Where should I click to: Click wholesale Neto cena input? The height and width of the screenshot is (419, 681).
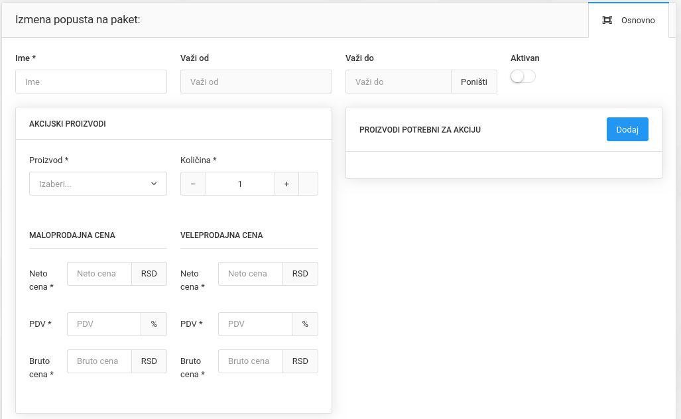click(251, 274)
